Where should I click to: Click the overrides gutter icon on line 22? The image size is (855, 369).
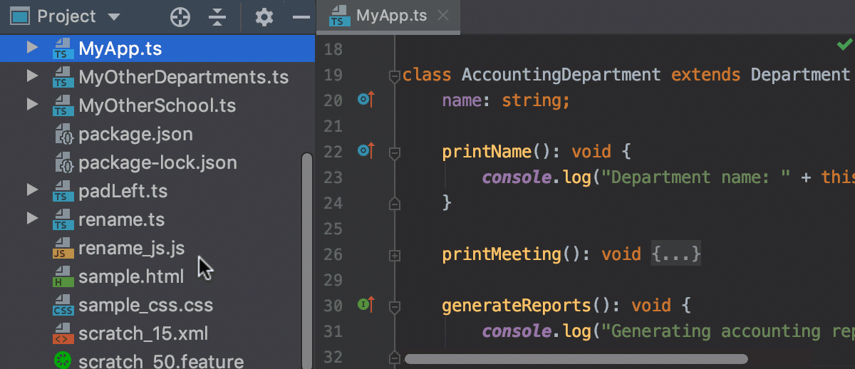[x=366, y=151]
